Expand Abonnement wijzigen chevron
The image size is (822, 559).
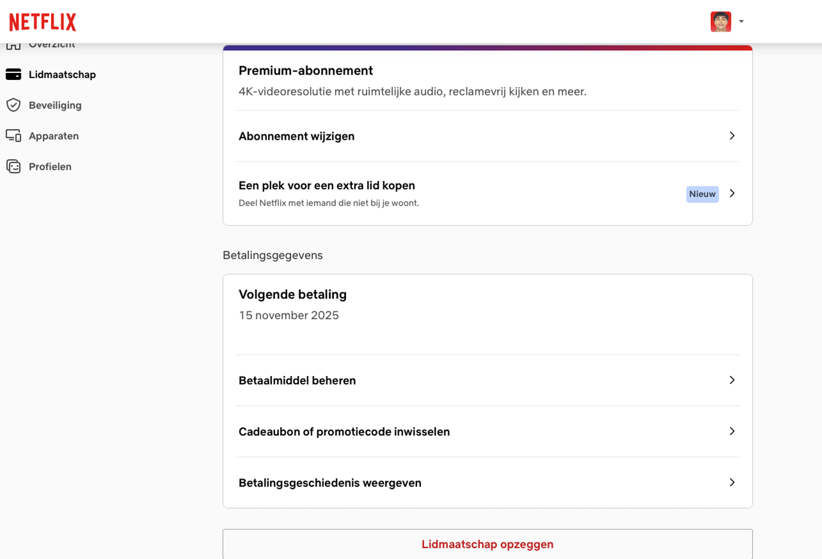point(732,136)
